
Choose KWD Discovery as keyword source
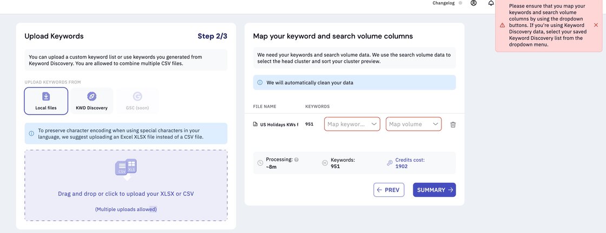pyautogui.click(x=91, y=101)
